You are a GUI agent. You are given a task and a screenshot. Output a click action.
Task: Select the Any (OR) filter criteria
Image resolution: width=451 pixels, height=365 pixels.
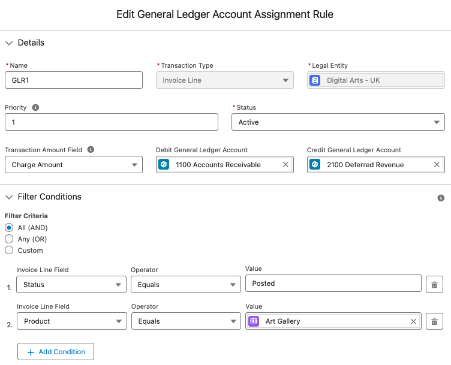click(9, 239)
